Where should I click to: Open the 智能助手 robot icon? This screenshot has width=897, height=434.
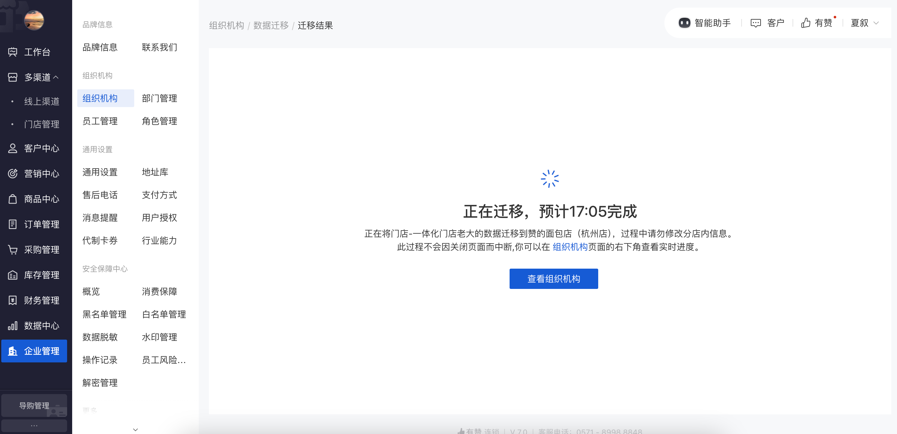(684, 23)
